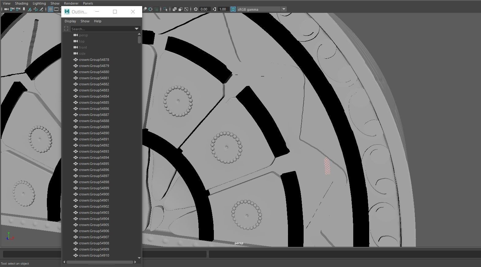Select the persp camera in Outliner
481x267 pixels.
(x=83, y=35)
